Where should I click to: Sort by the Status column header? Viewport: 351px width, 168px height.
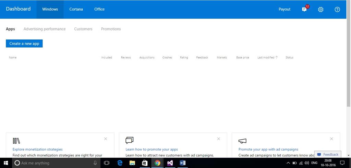pyautogui.click(x=289, y=57)
